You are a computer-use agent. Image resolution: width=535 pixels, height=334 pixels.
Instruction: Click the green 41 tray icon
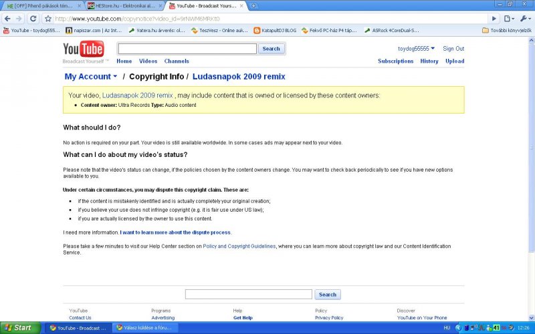(x=496, y=328)
